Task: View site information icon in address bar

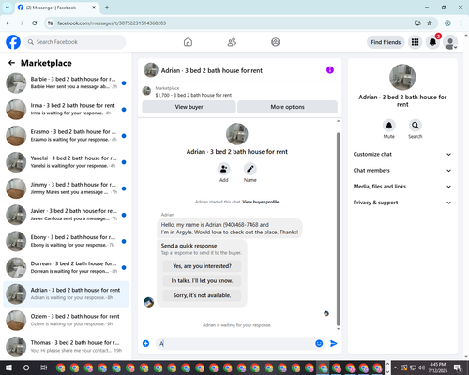Action: [x=50, y=22]
